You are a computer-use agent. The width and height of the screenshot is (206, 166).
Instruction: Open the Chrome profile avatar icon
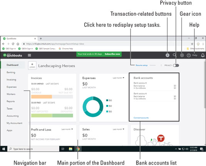[x=198, y=44]
